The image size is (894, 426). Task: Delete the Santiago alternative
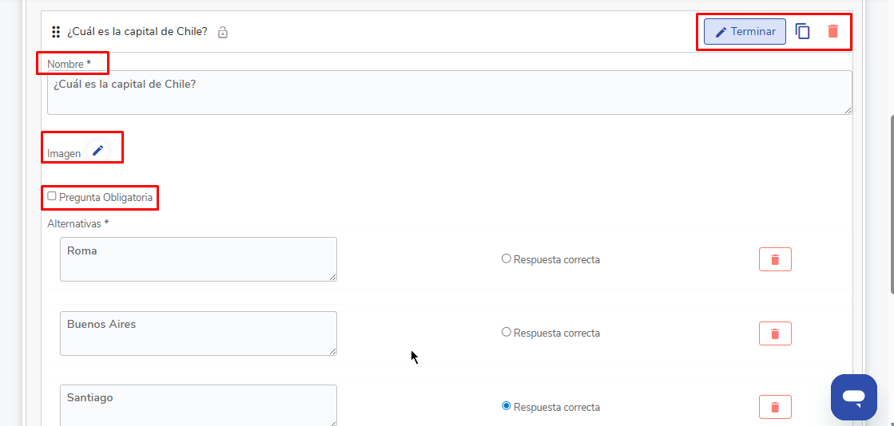point(774,407)
